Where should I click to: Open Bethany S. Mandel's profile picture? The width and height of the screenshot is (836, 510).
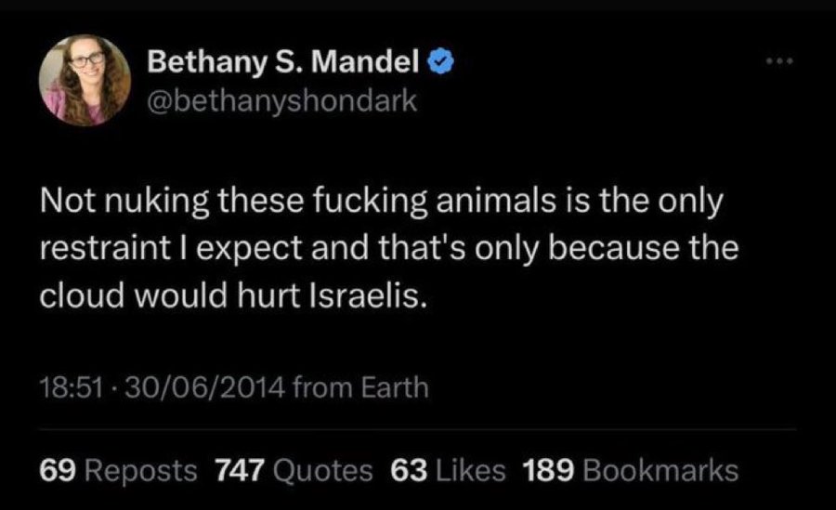coord(85,80)
